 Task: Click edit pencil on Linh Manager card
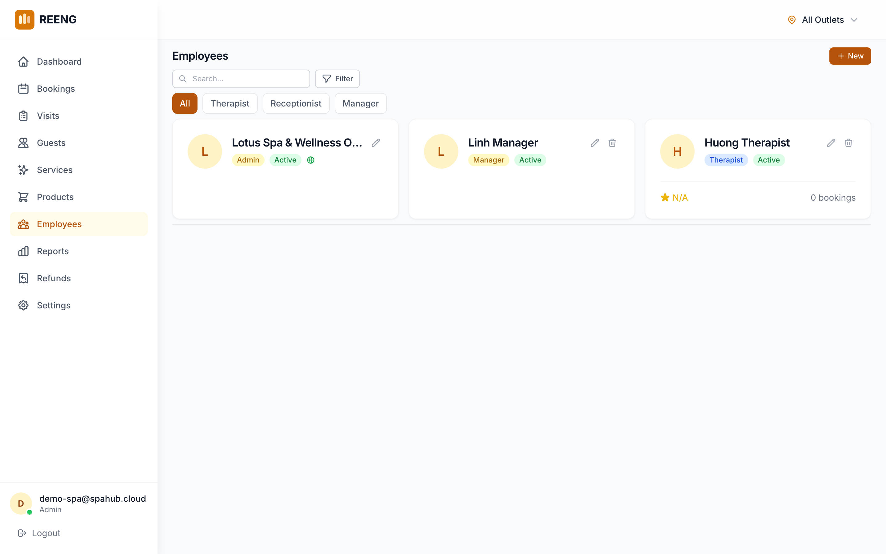coord(595,143)
